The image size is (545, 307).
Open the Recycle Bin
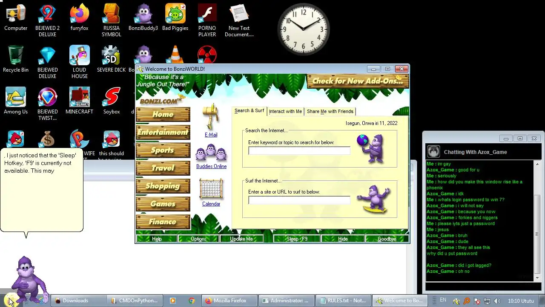(x=16, y=59)
